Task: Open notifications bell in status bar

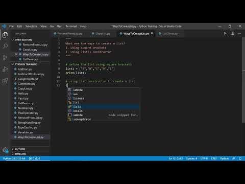Action: tap(240, 158)
